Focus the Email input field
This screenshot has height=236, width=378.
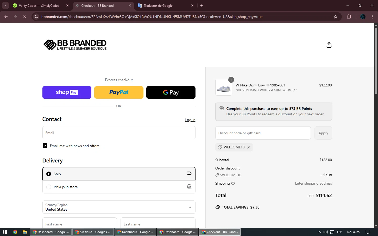(x=119, y=133)
